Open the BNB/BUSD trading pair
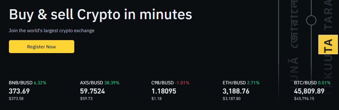The height and width of the screenshot is (110, 339). click(21, 83)
